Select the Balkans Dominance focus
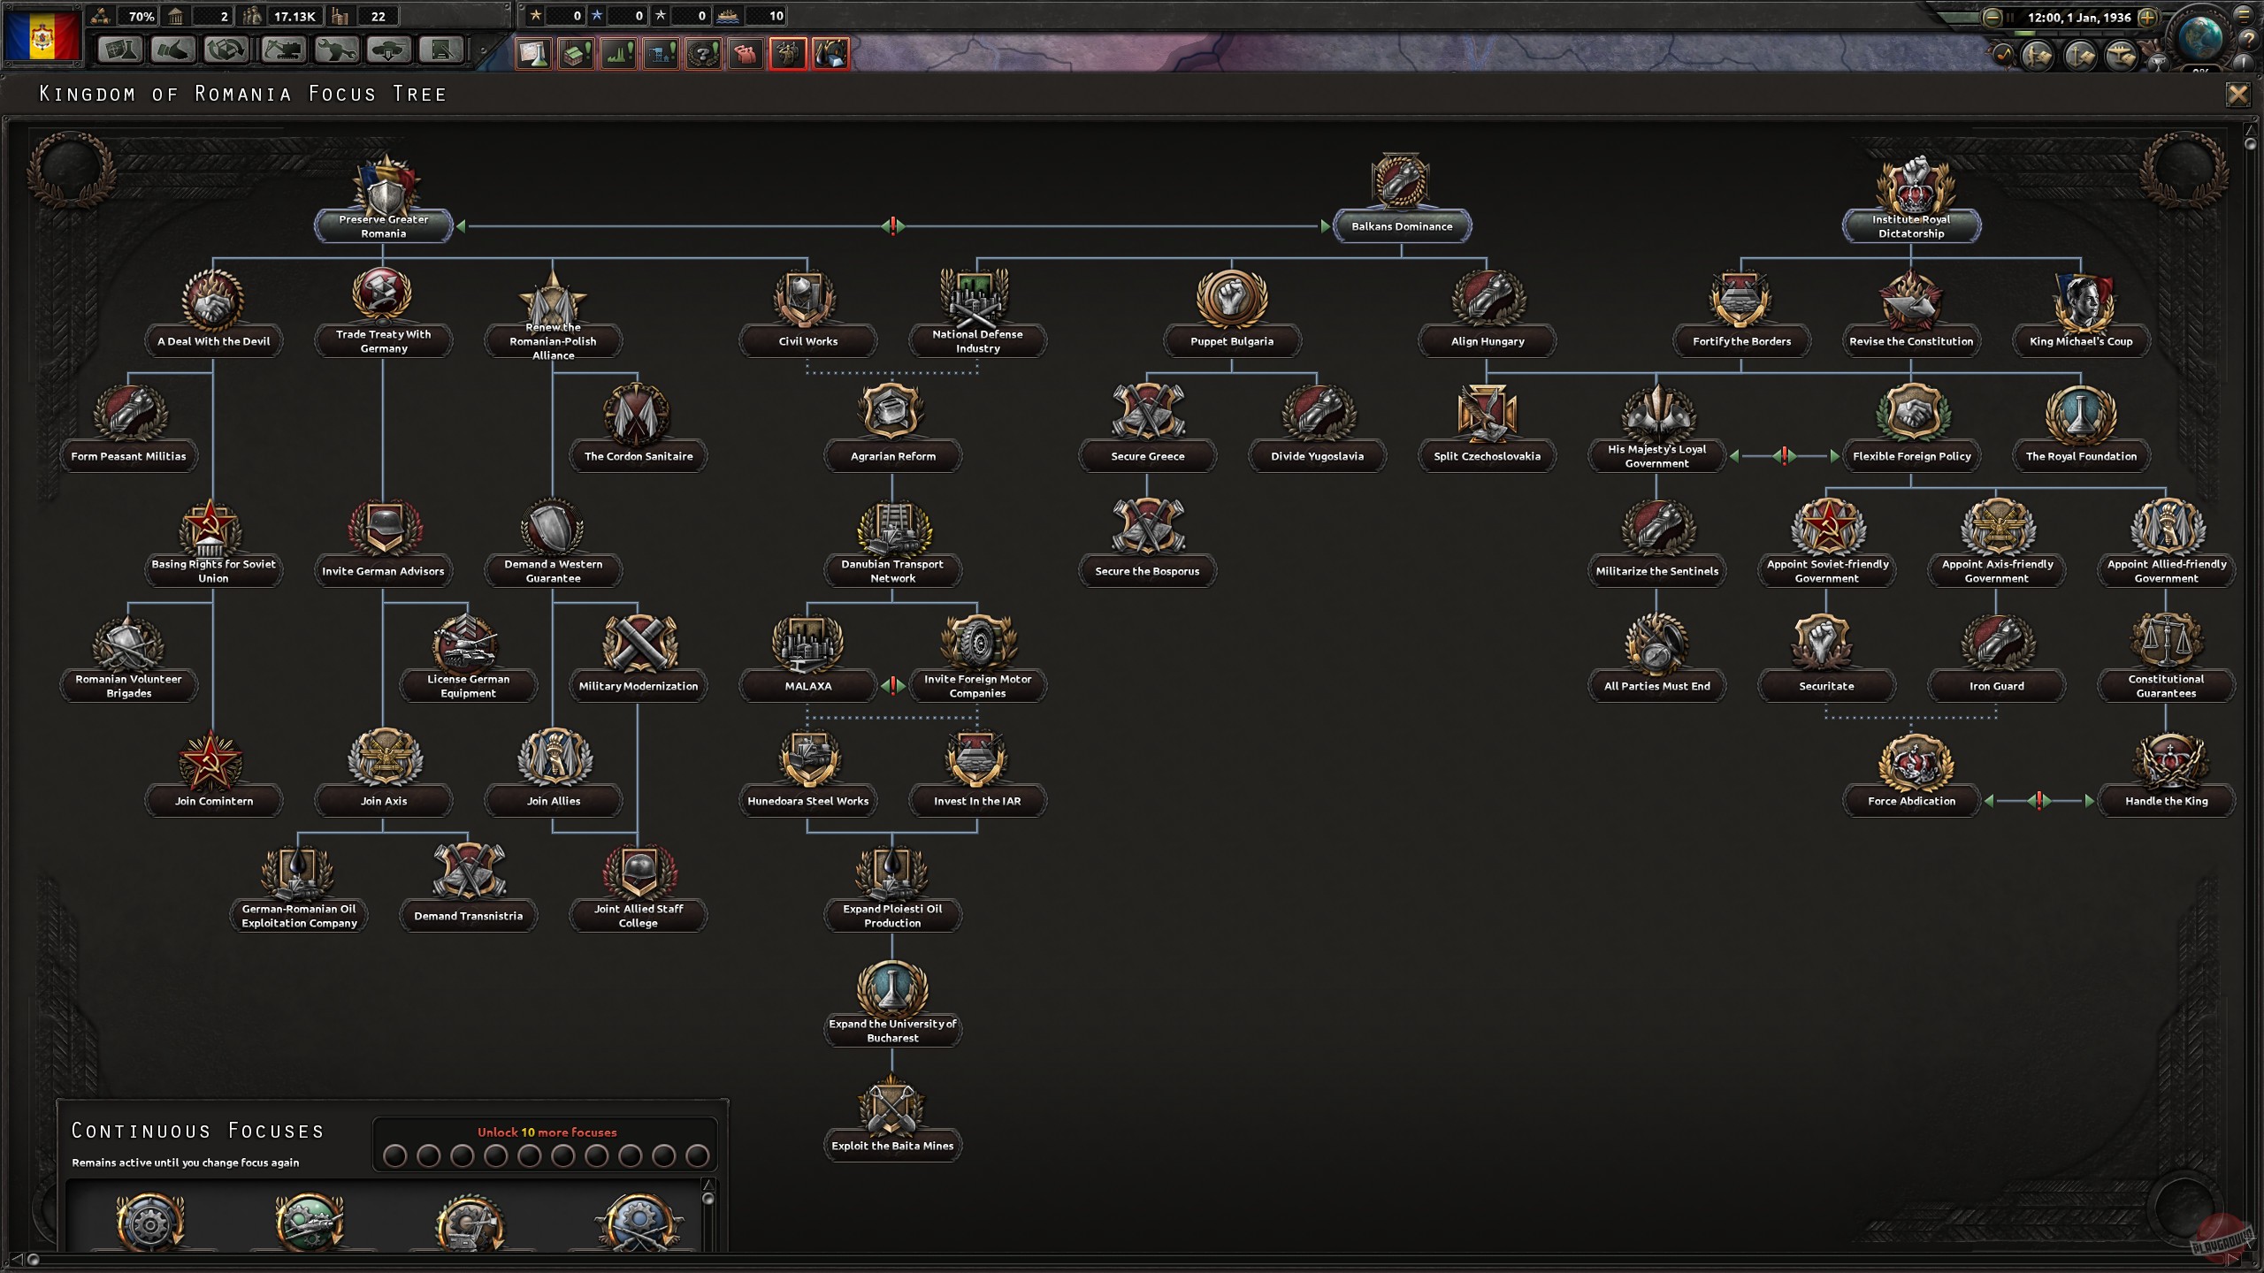Viewport: 2264px width, 1273px height. [x=1401, y=226]
